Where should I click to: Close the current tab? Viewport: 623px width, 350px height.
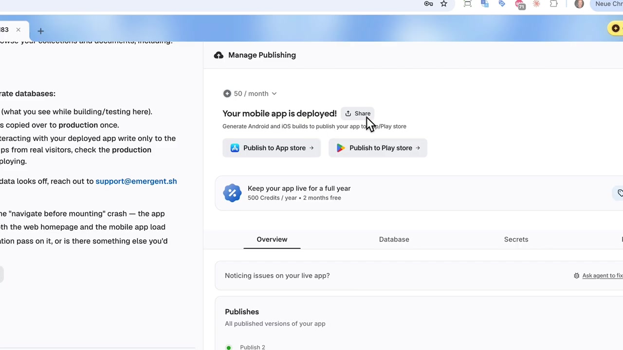pos(18,30)
